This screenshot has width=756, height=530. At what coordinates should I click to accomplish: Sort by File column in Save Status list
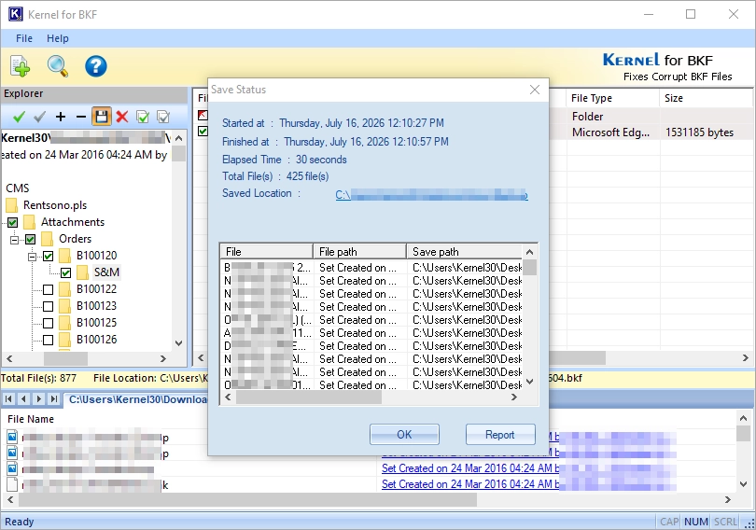pos(267,252)
